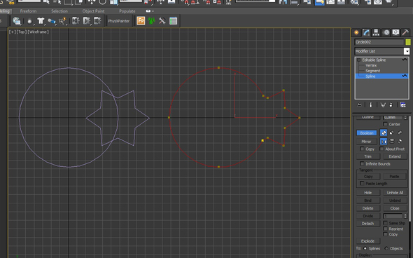
Task: Select the Union boolean icon
Action: tap(384, 133)
